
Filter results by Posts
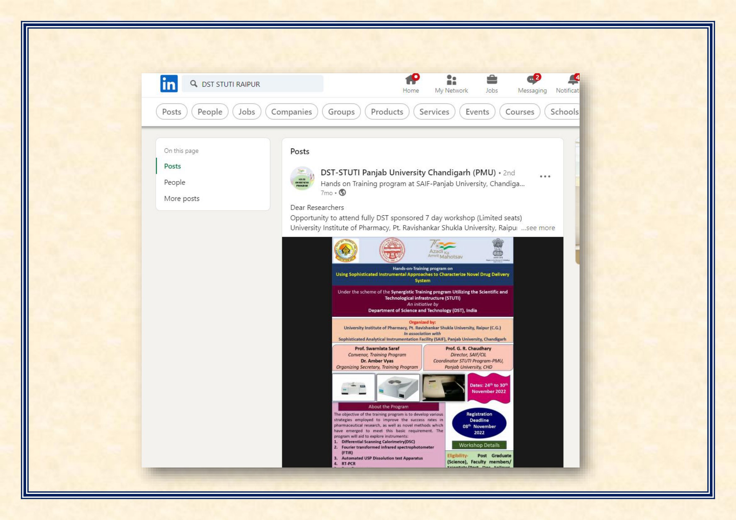tap(171, 112)
